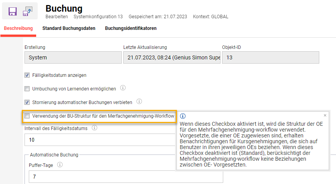Screen dimensions: 336x184
Task: Click the Save and close icon
Action: click(28, 11)
